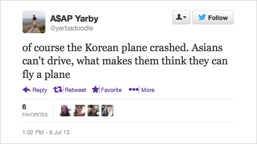Follow the A$AP Yarby account
The width and height of the screenshot is (257, 144).
(x=213, y=18)
